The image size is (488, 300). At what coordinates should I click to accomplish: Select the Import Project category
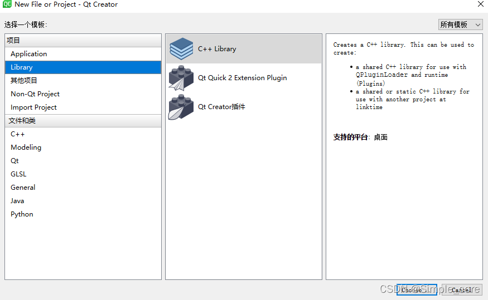(x=83, y=107)
